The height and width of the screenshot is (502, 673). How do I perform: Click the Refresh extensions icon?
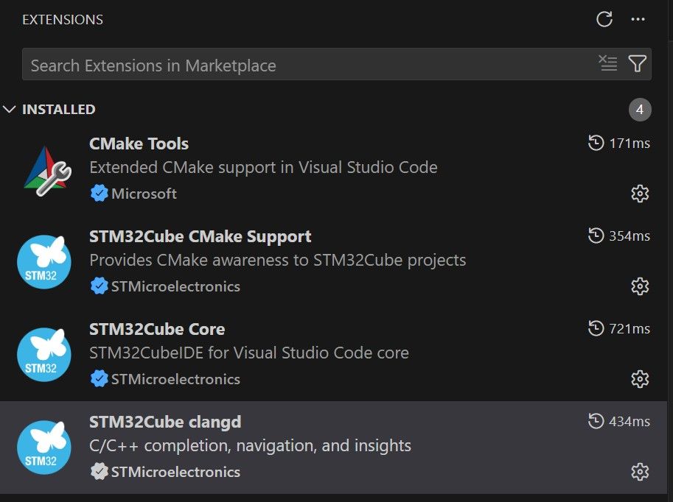[604, 20]
